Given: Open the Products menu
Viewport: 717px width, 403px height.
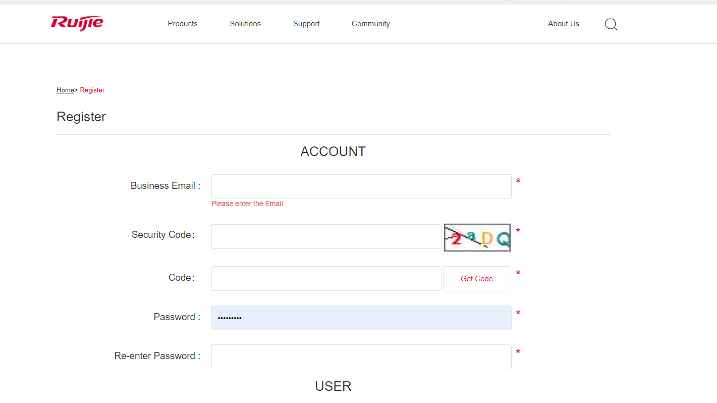Looking at the screenshot, I should point(183,24).
